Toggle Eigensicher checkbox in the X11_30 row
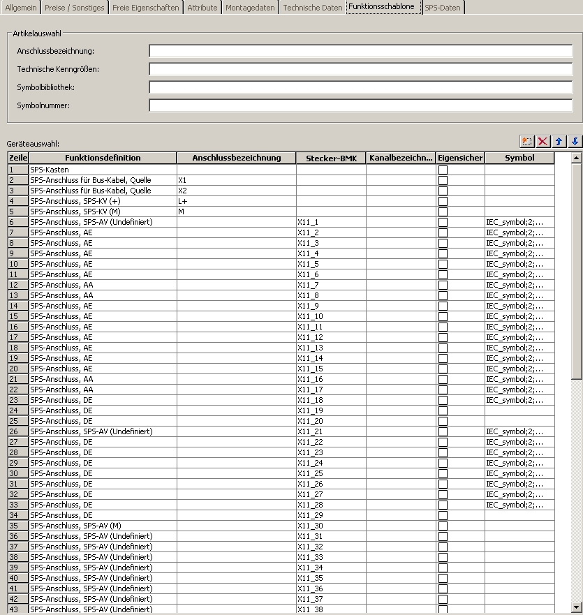 (443, 526)
